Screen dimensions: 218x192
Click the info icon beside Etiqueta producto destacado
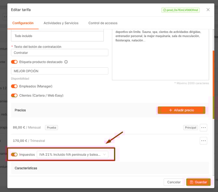point(66,62)
